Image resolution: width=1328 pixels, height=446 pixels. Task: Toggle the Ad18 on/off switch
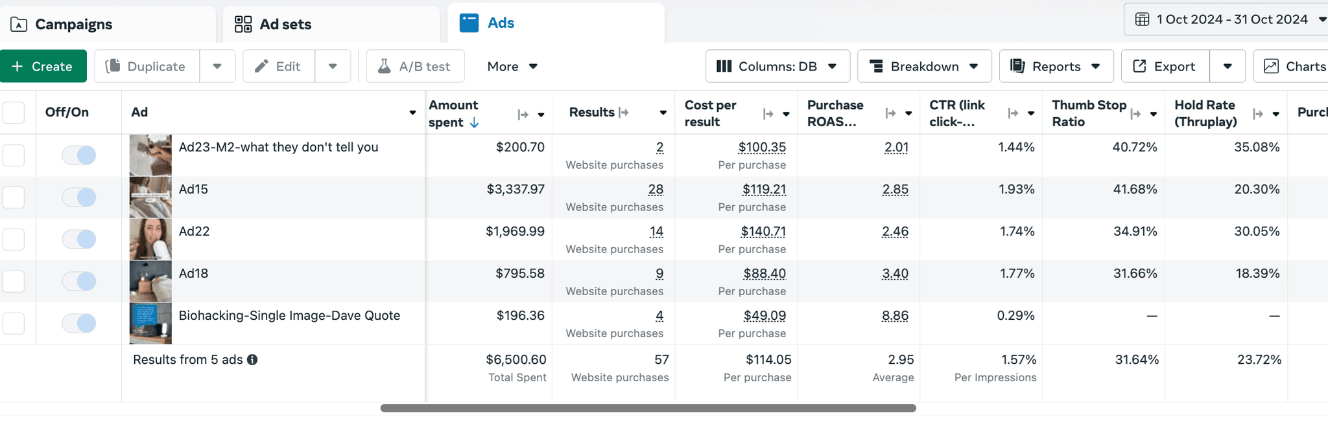click(79, 281)
